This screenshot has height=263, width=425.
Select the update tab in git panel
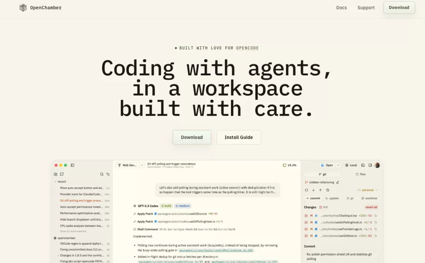click(332, 198)
